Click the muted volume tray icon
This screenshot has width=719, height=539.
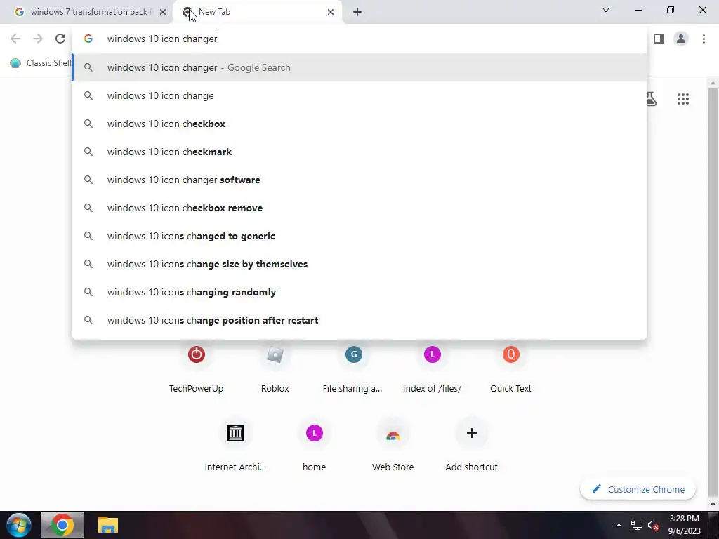pyautogui.click(x=654, y=525)
